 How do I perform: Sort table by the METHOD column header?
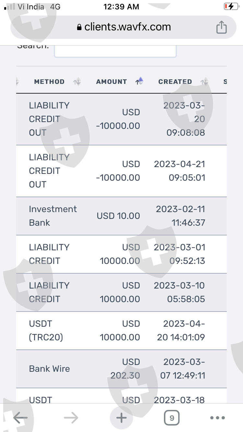pos(49,82)
